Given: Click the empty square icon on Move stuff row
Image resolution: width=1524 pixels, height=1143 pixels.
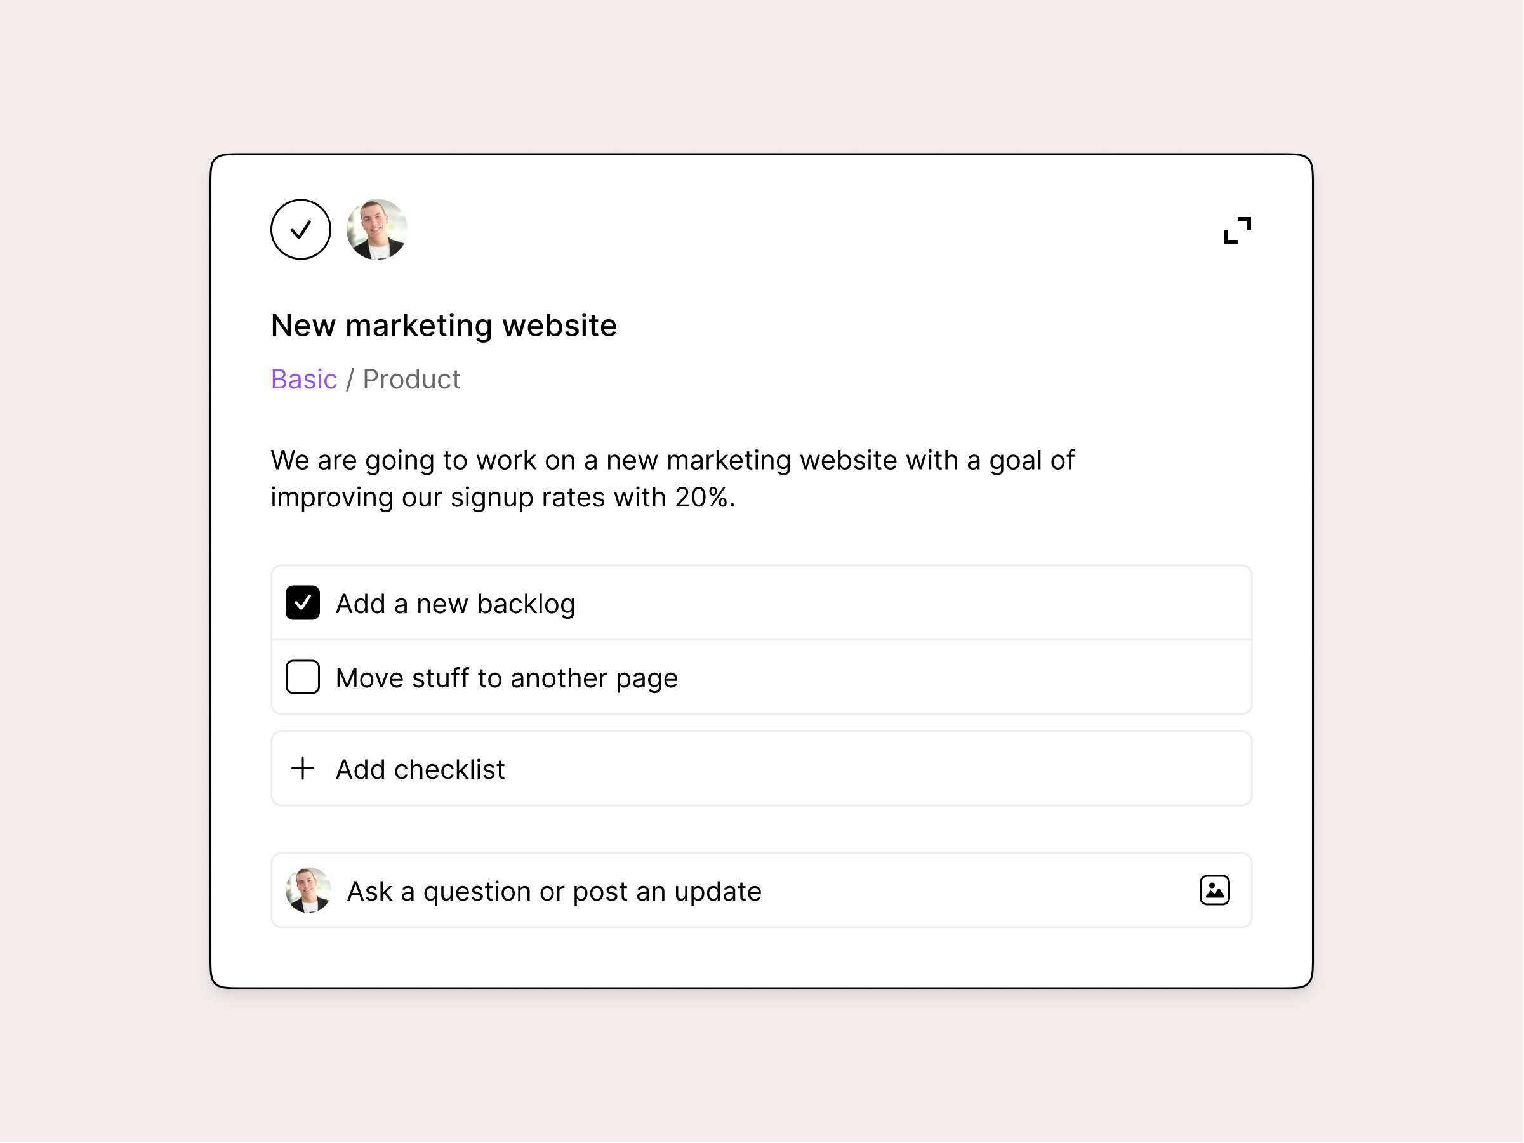Looking at the screenshot, I should [x=303, y=678].
